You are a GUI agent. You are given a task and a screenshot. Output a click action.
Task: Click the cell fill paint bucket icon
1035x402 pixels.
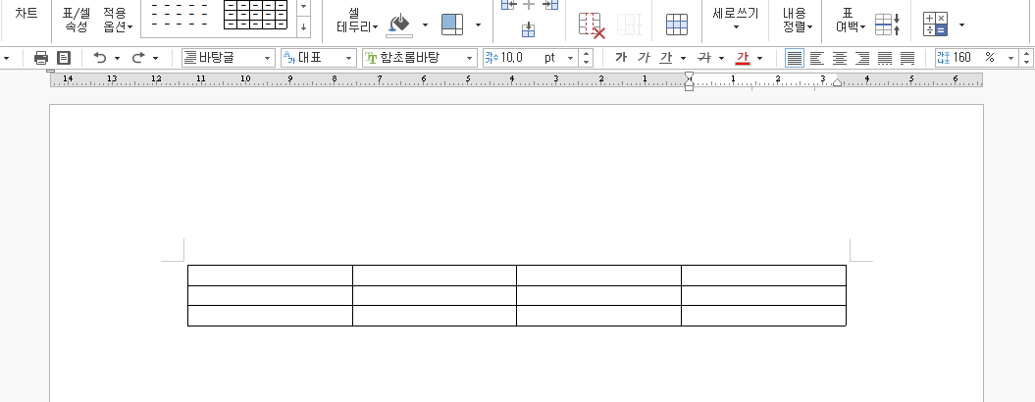[398, 25]
